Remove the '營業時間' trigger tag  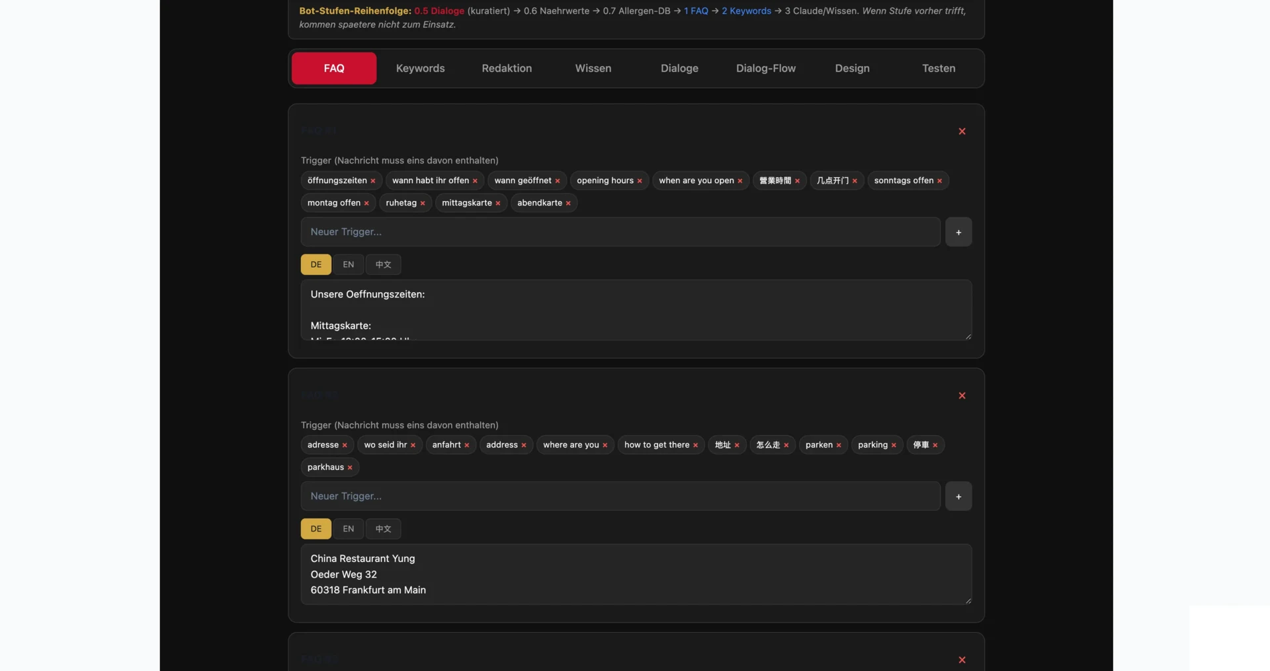pyautogui.click(x=797, y=181)
